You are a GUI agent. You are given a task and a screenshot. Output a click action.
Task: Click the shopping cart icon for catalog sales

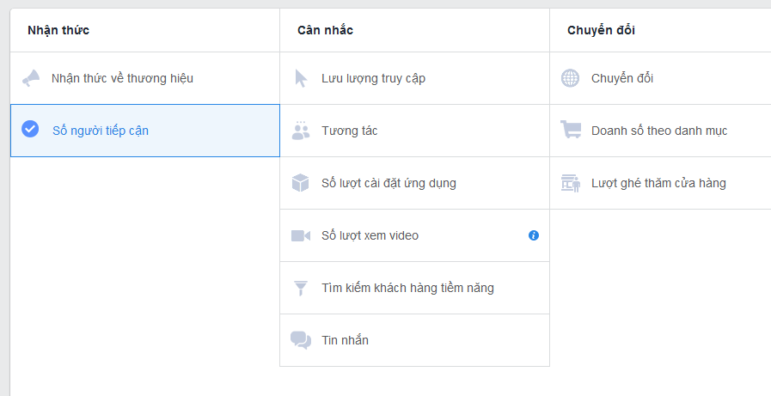click(x=571, y=130)
